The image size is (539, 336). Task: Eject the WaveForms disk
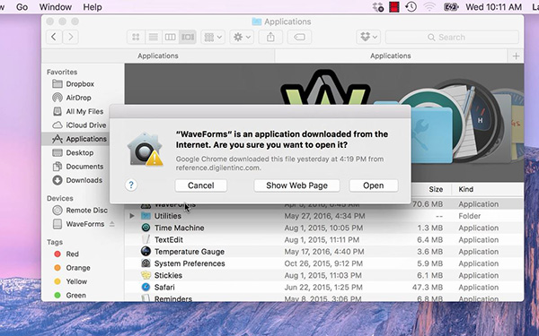coord(112,224)
